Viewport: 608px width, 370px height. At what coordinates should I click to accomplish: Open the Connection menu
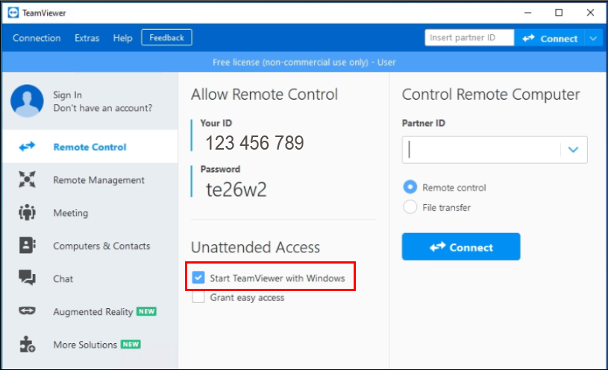click(37, 38)
